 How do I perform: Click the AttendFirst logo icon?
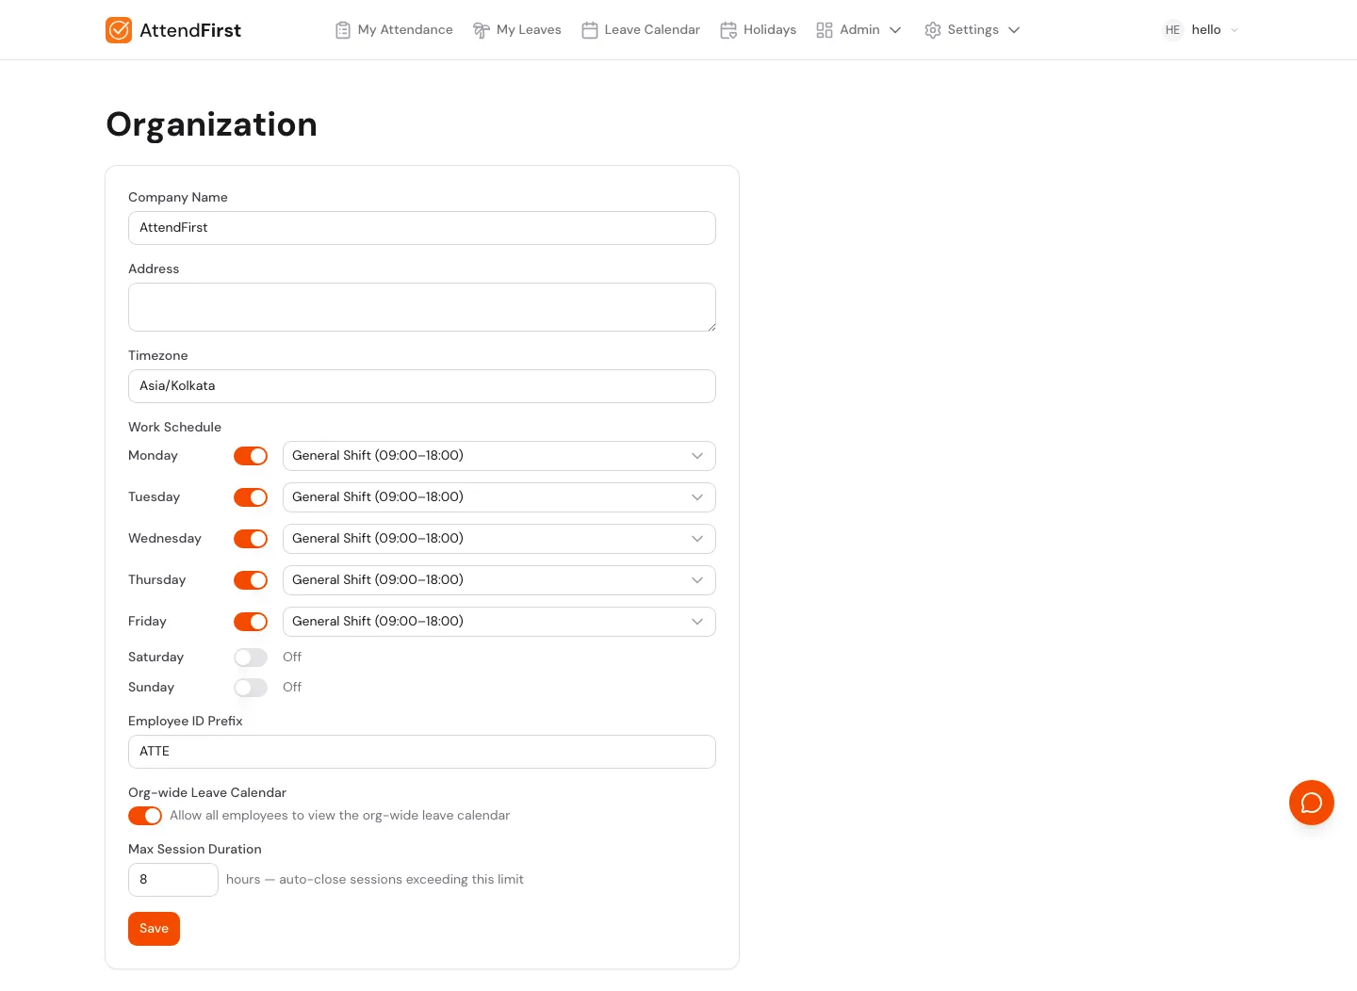(x=119, y=29)
